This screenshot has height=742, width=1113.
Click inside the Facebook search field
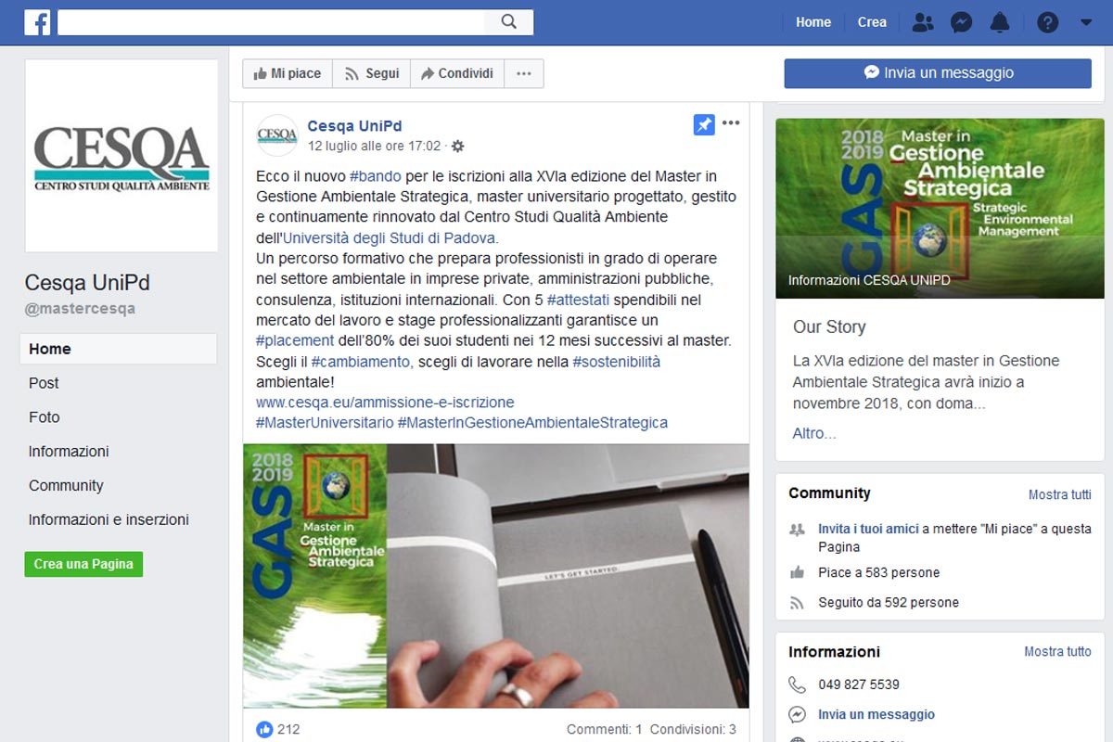[278, 22]
